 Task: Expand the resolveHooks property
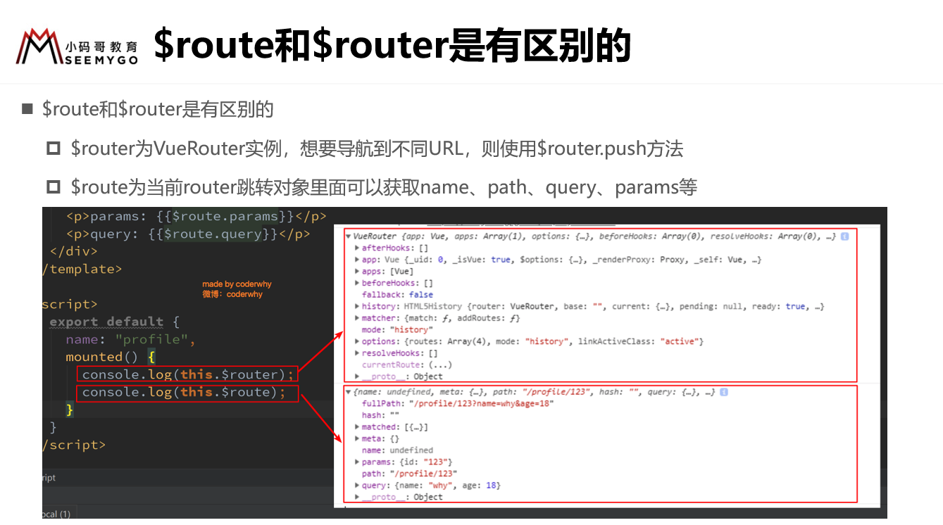pos(357,353)
